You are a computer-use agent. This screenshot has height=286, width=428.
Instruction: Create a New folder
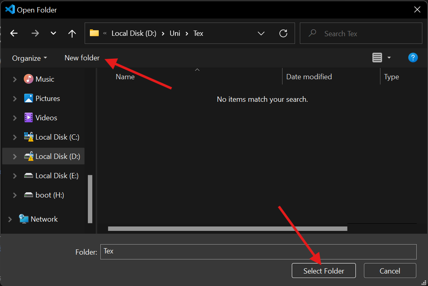[82, 58]
